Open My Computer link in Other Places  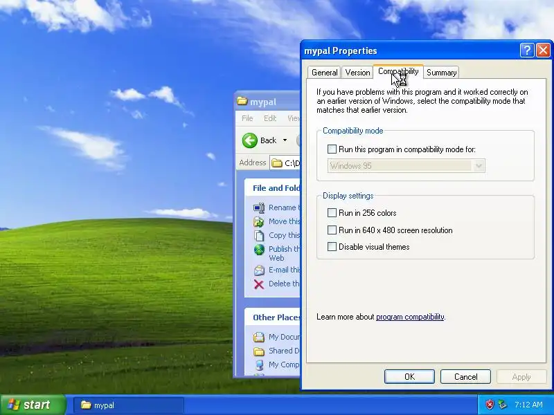284,365
